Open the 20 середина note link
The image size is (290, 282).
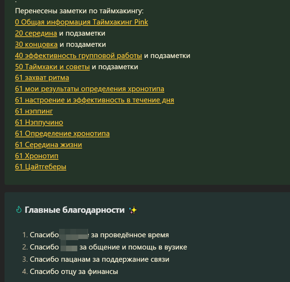(x=36, y=33)
